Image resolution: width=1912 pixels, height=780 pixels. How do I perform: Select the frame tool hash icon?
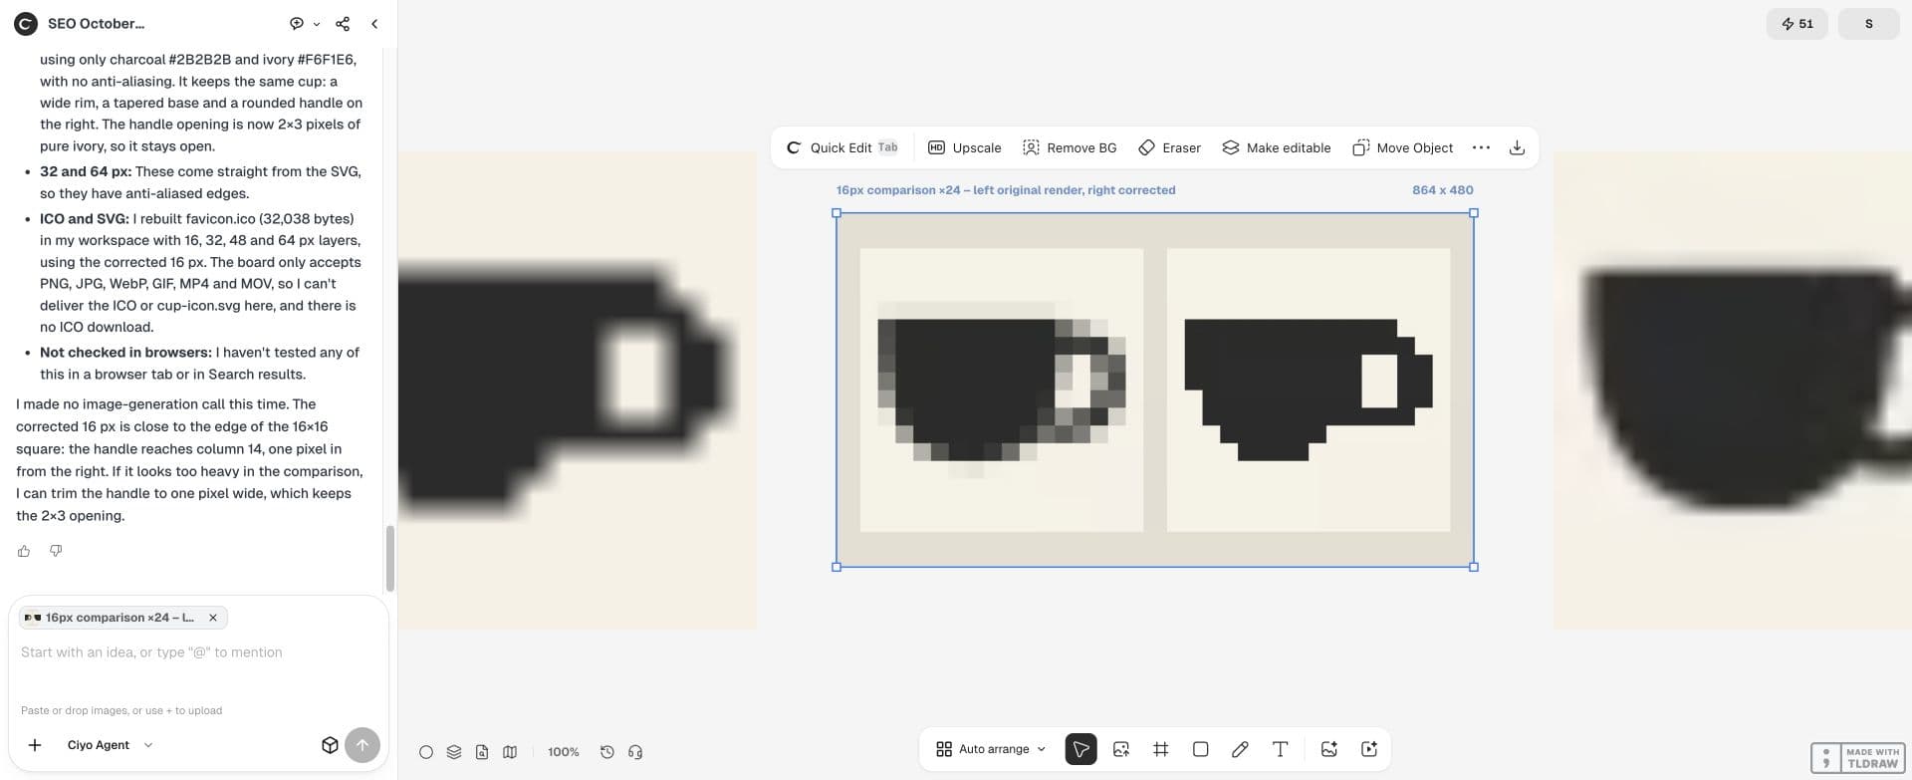tap(1161, 749)
